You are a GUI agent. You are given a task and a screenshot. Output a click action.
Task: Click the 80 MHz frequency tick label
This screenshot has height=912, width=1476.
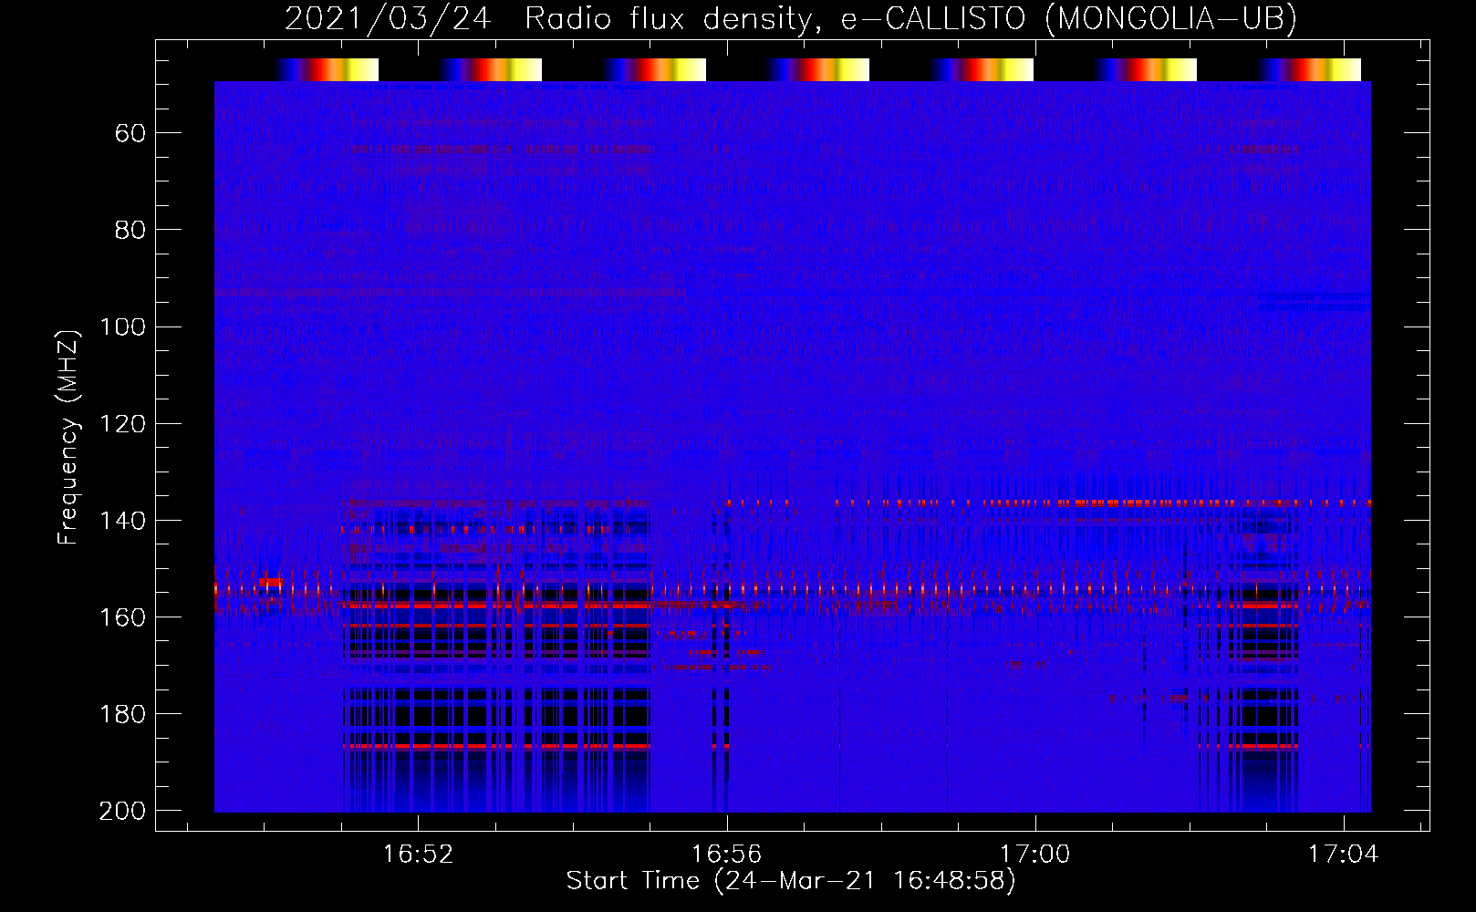tap(130, 230)
